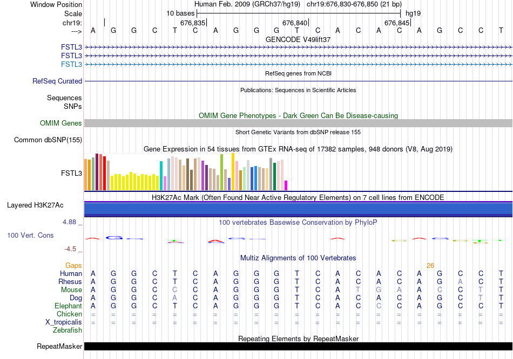
Task: Click the 100 Vert. Cons track label
Action: pyautogui.click(x=30, y=235)
